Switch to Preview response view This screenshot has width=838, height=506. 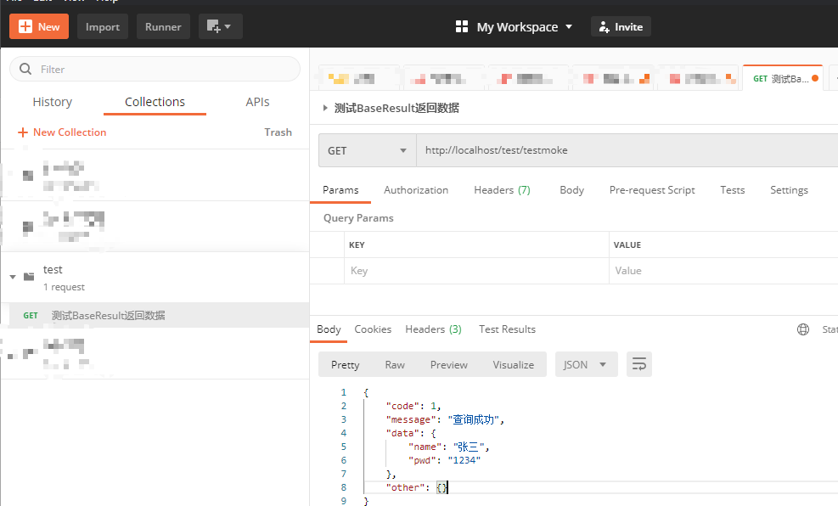coord(448,364)
